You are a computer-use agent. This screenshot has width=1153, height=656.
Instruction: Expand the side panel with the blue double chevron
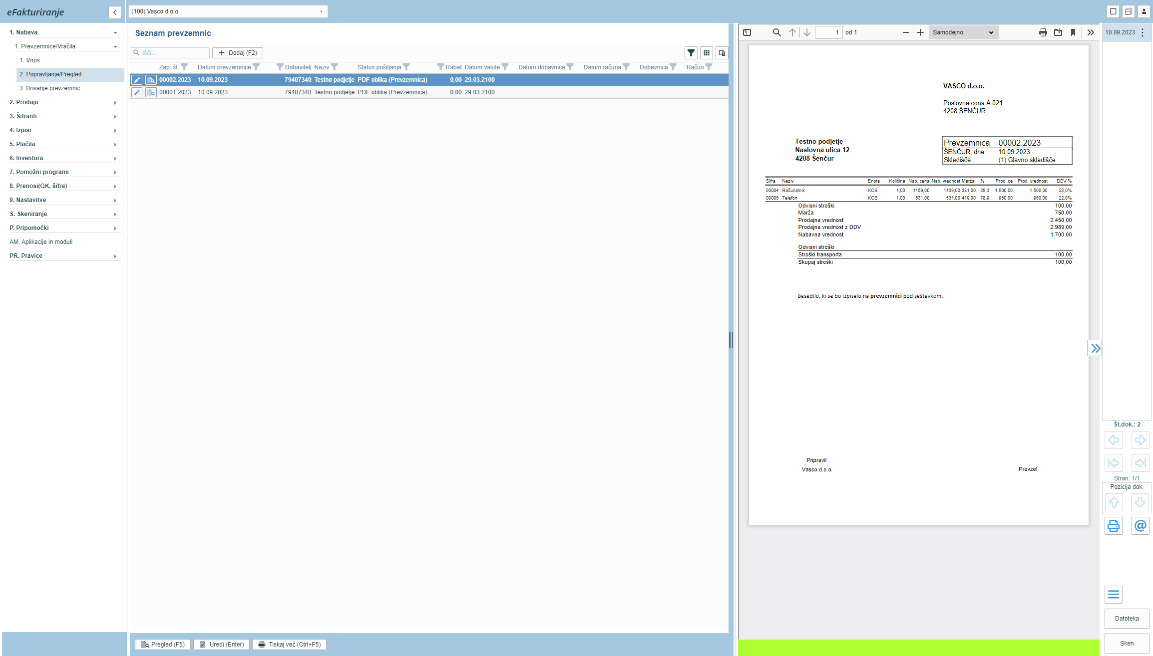1095,348
